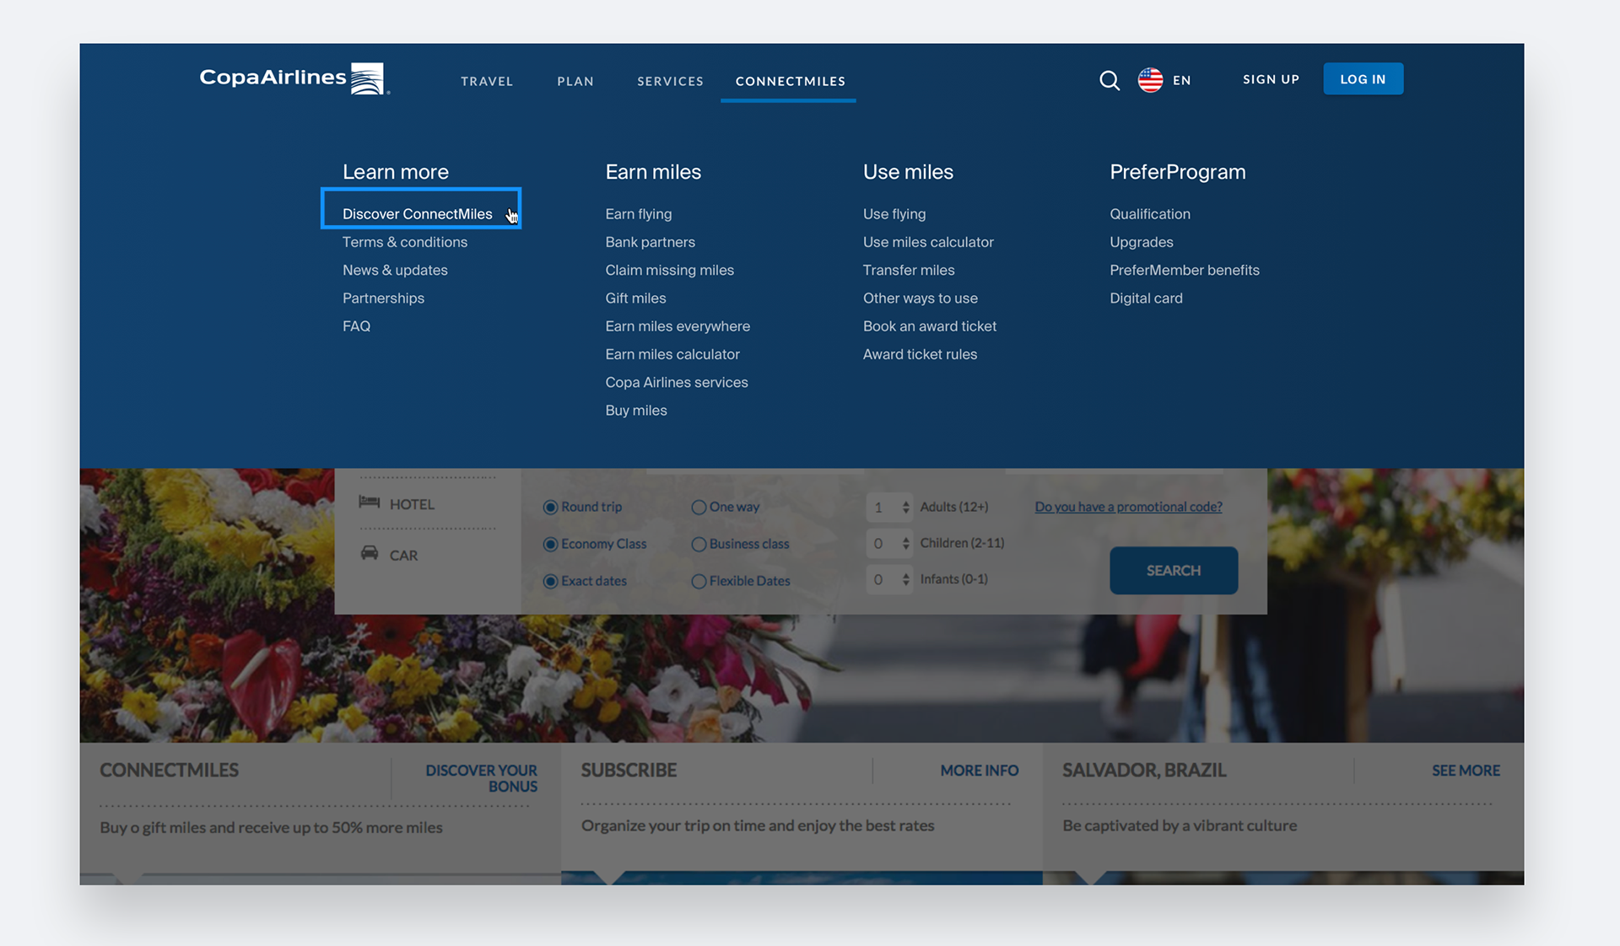Select the HOTEL booking tab
Image resolution: width=1620 pixels, height=946 pixels.
pos(397,504)
